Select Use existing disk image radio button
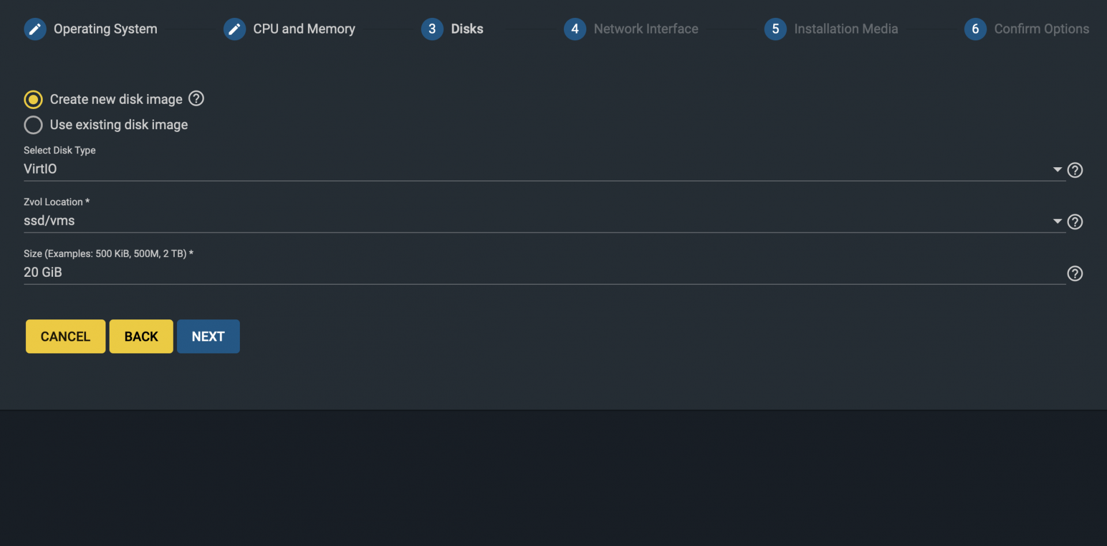 [33, 125]
